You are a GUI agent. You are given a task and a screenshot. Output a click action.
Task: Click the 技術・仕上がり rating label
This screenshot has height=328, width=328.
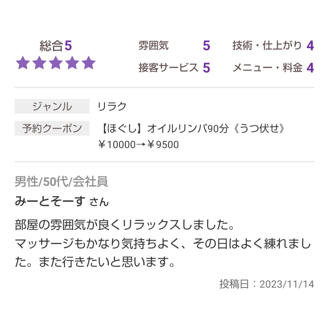point(267,45)
